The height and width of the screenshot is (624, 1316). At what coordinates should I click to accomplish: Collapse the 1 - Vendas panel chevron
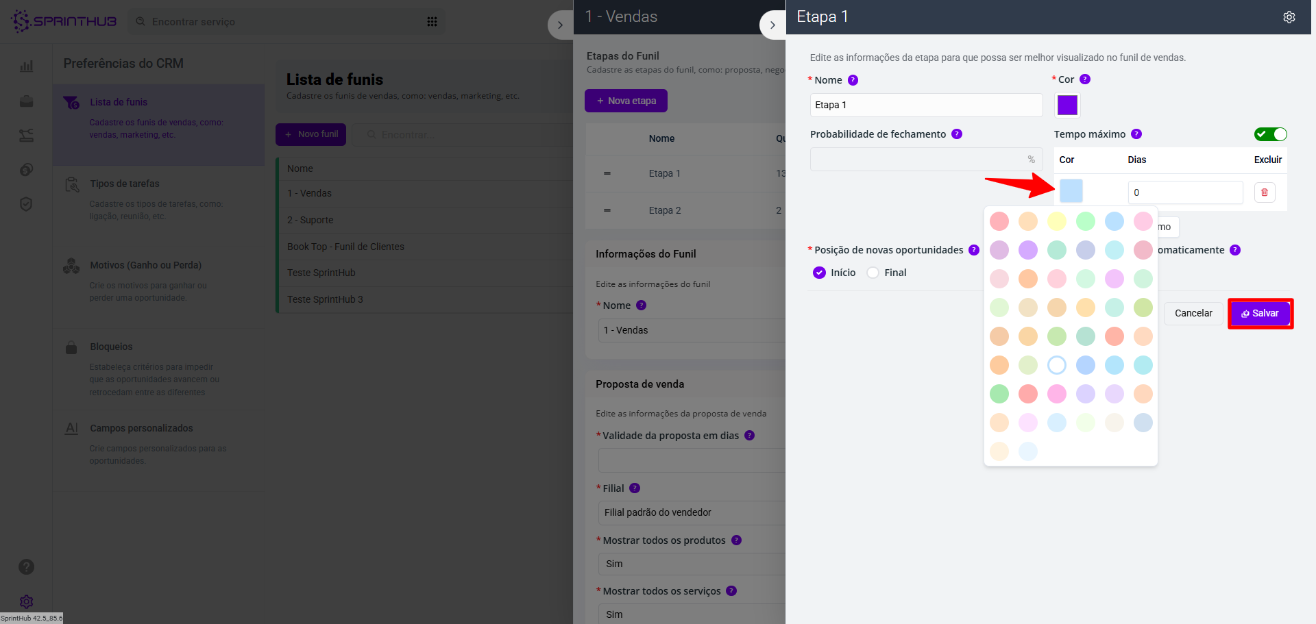coord(560,25)
